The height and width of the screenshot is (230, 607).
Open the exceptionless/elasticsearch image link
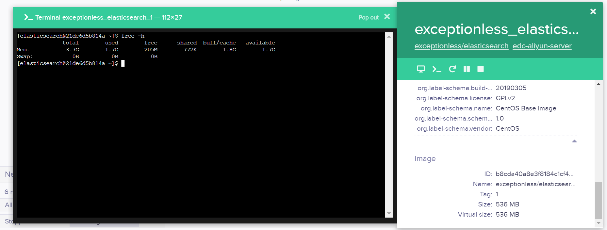[x=461, y=46]
